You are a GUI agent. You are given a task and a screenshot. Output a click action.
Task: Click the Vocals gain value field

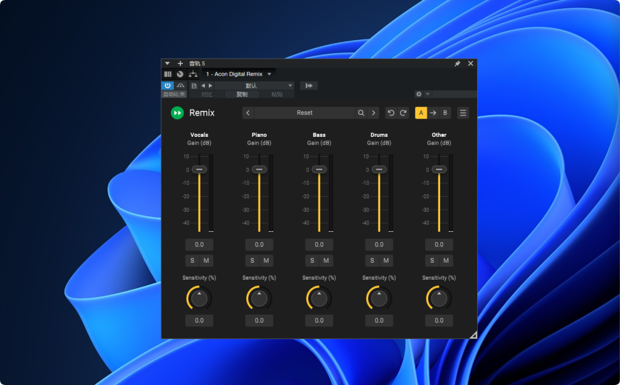point(199,245)
